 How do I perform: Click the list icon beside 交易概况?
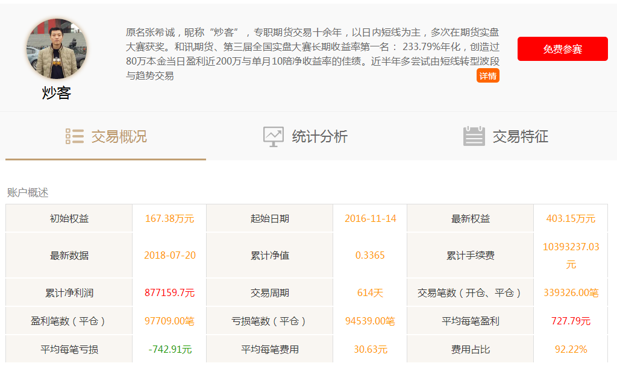[75, 136]
